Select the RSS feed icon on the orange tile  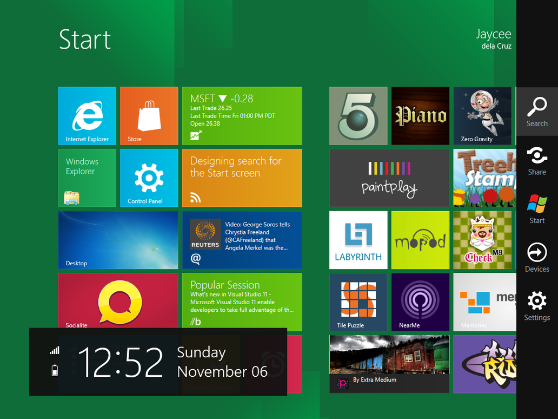[195, 197]
